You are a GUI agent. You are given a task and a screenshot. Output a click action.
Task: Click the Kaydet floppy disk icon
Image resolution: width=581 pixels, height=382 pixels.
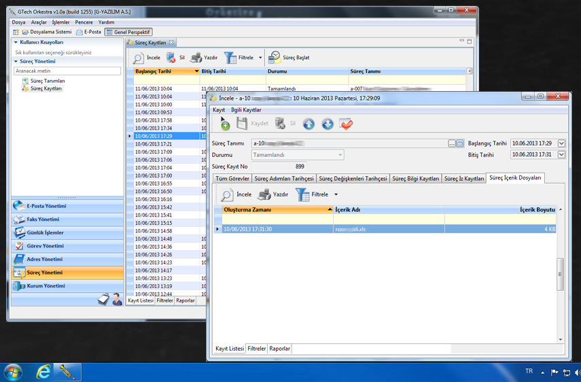coord(242,124)
